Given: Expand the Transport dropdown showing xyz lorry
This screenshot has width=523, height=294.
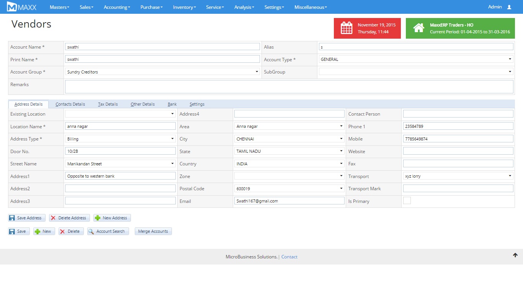Looking at the screenshot, I should point(458,176).
